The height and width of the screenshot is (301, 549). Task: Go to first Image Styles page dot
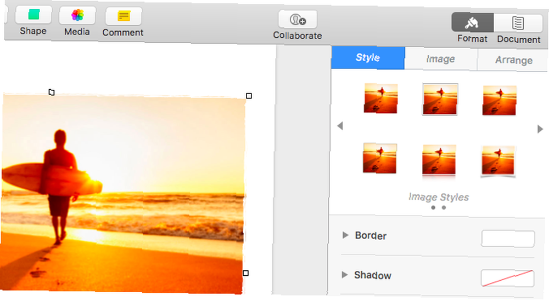pos(434,207)
